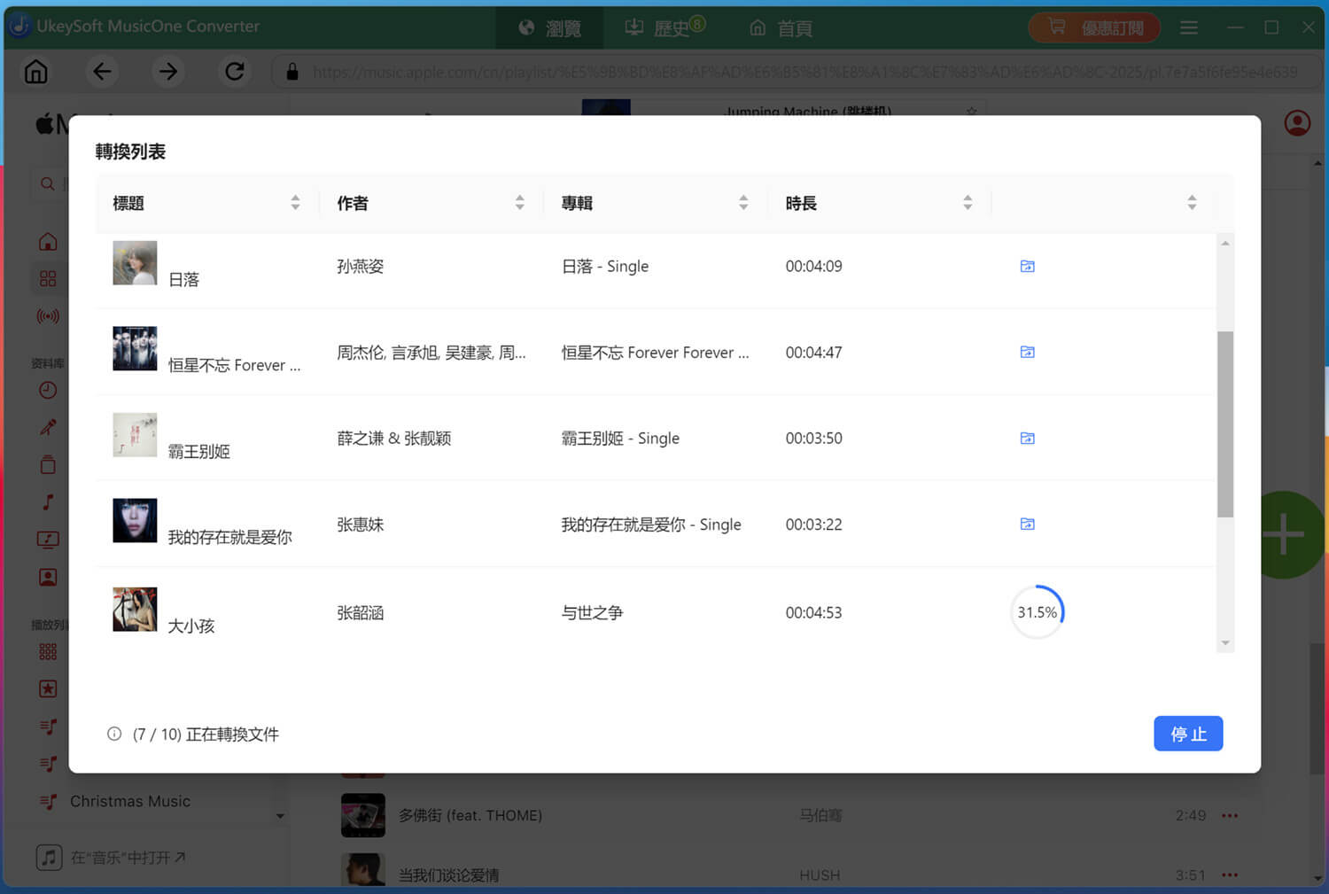Open the hamburger menu at top right
The height and width of the screenshot is (894, 1329).
coord(1189,27)
